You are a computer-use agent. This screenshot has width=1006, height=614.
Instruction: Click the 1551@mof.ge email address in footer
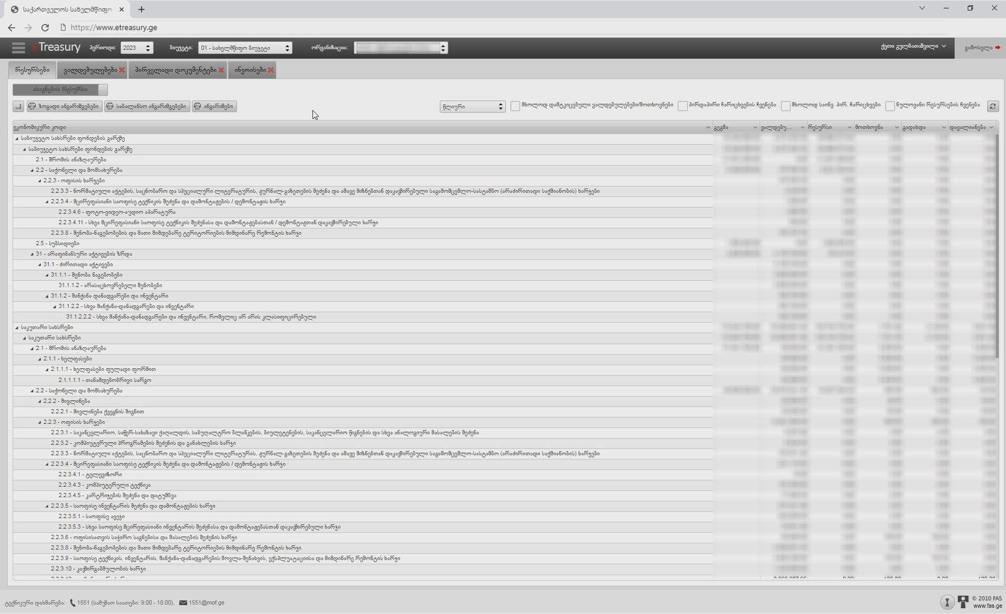tap(207, 602)
